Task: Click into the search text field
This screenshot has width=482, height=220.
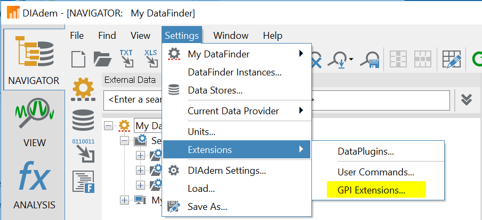Action: coord(277,100)
